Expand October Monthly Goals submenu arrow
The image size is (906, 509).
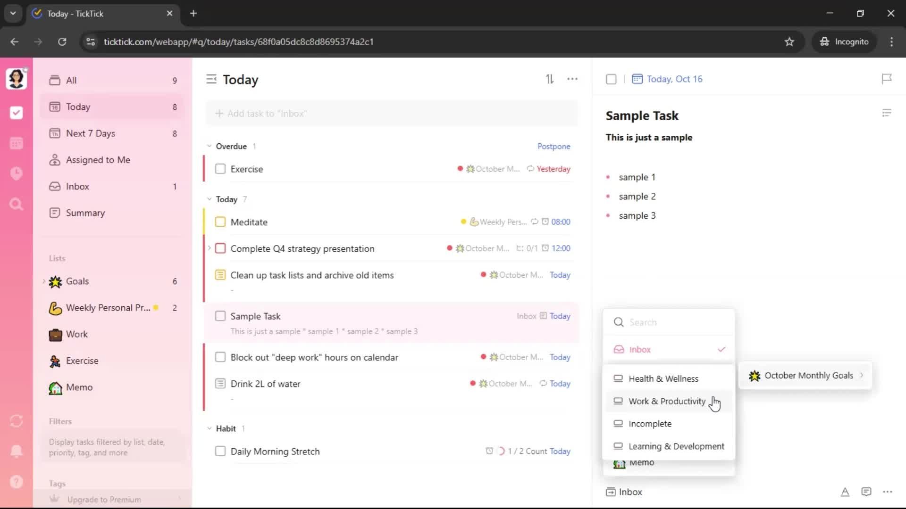[x=862, y=375]
